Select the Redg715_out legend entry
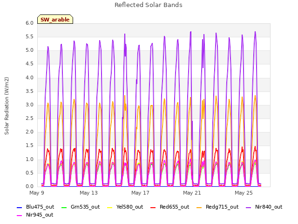 217,207
